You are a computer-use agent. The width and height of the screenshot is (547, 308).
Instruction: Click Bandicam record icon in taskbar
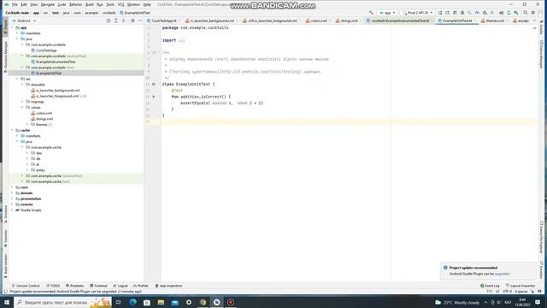point(231,302)
